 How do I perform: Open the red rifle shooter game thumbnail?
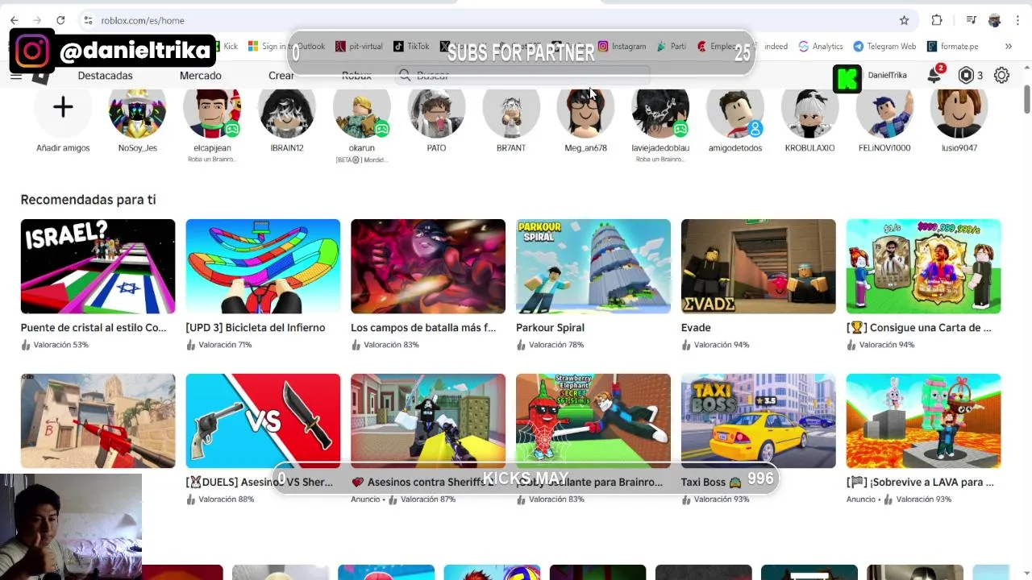(x=98, y=420)
